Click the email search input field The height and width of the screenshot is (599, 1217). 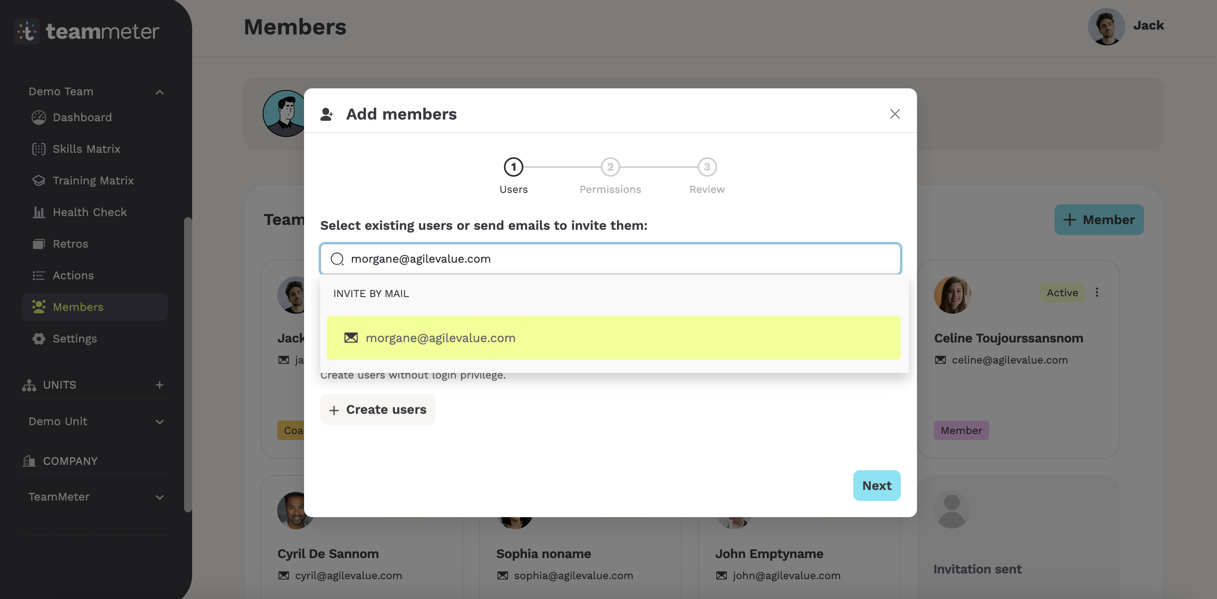click(611, 259)
